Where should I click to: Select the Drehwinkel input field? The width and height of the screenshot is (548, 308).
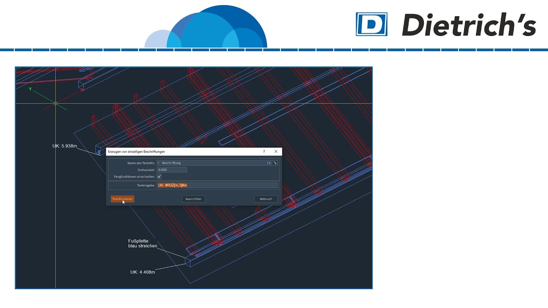[x=172, y=170]
